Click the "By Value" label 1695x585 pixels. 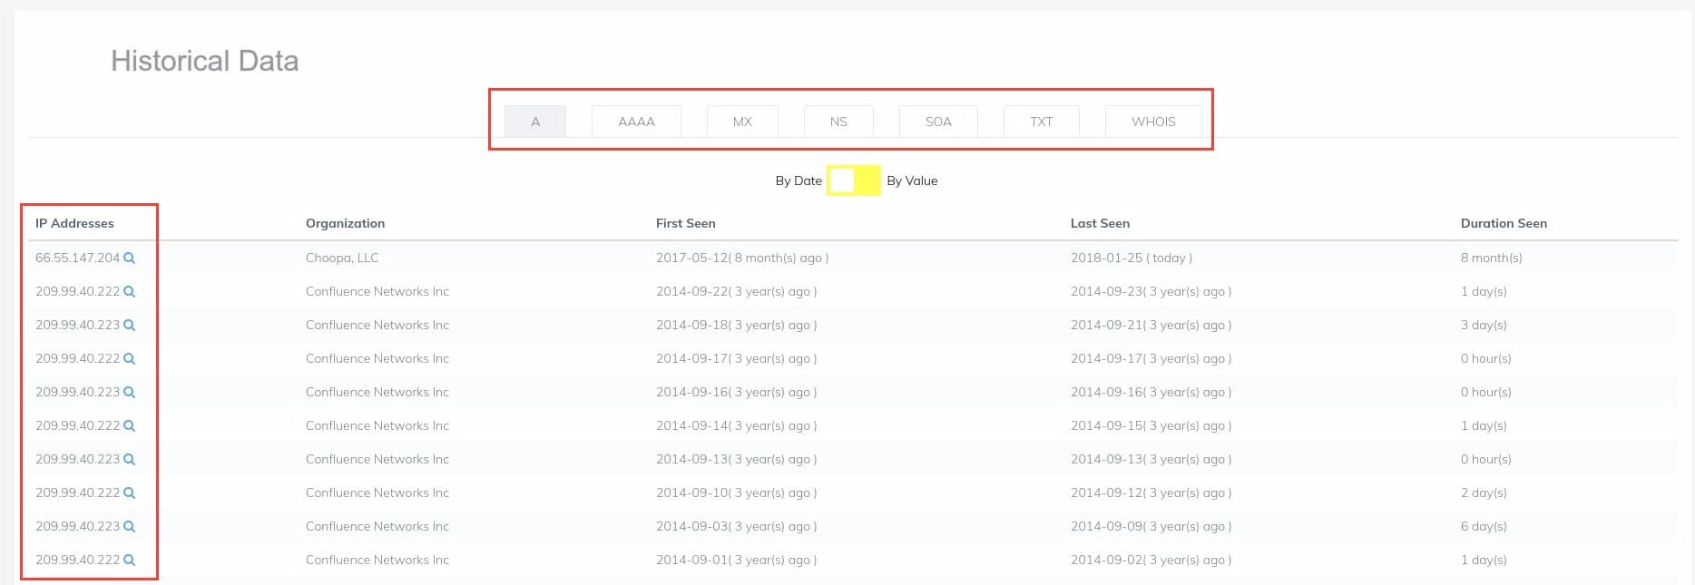click(912, 180)
